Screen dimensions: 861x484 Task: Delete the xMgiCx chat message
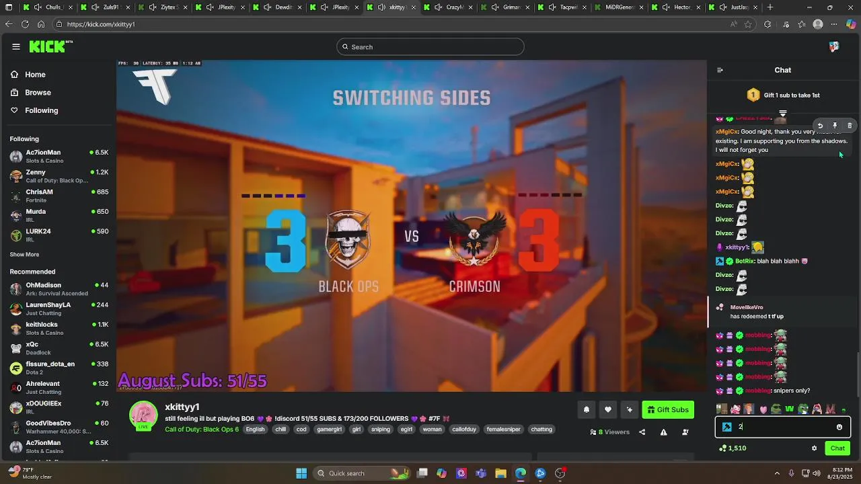point(850,126)
